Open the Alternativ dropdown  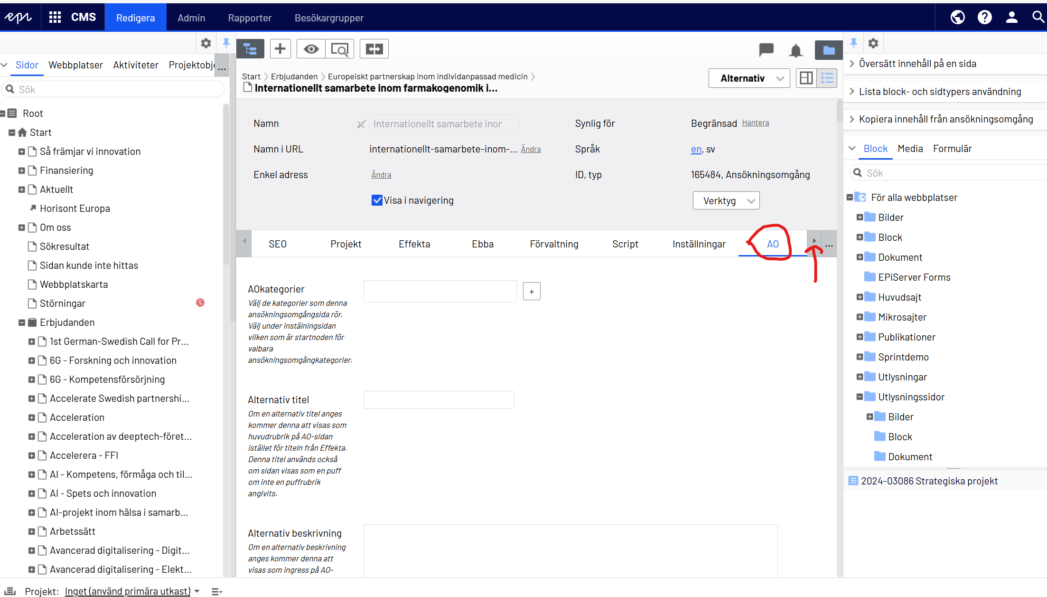pyautogui.click(x=749, y=78)
